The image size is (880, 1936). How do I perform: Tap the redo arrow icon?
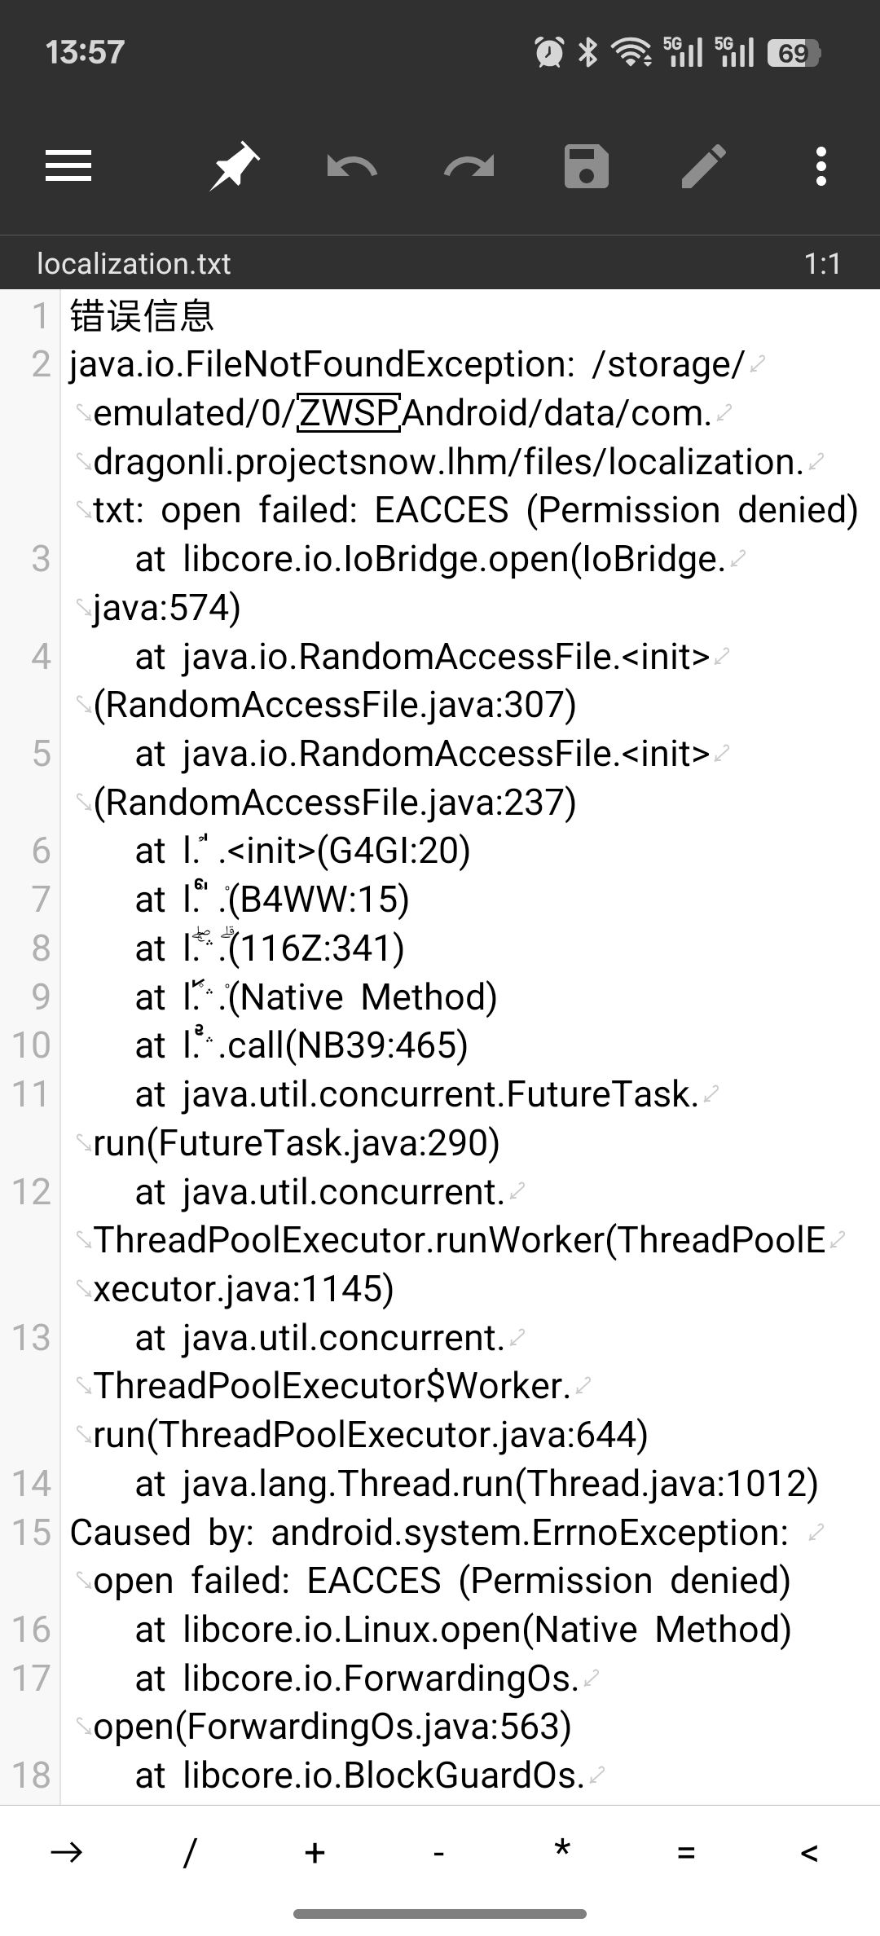(x=469, y=167)
